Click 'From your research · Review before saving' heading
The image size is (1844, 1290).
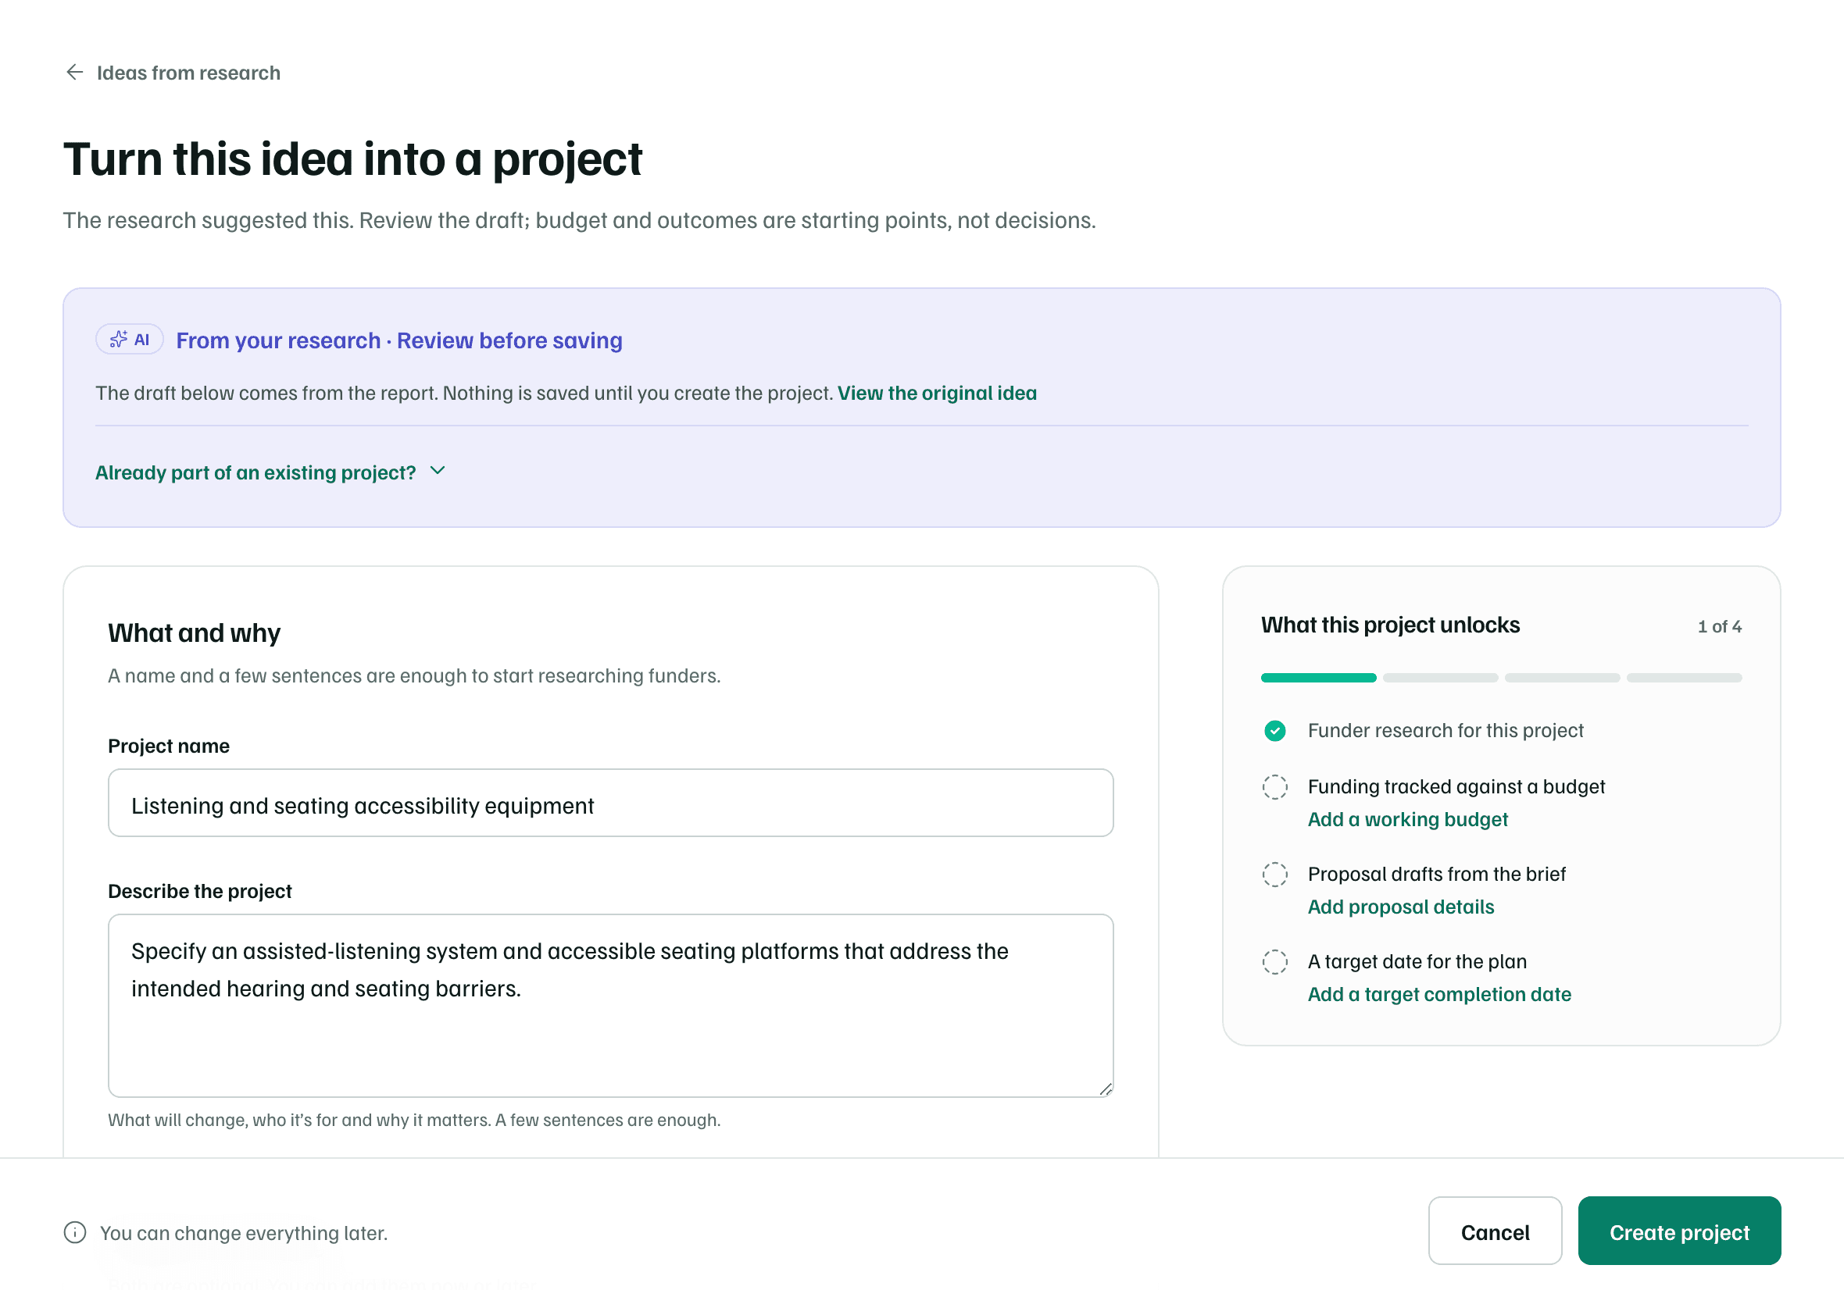(399, 340)
